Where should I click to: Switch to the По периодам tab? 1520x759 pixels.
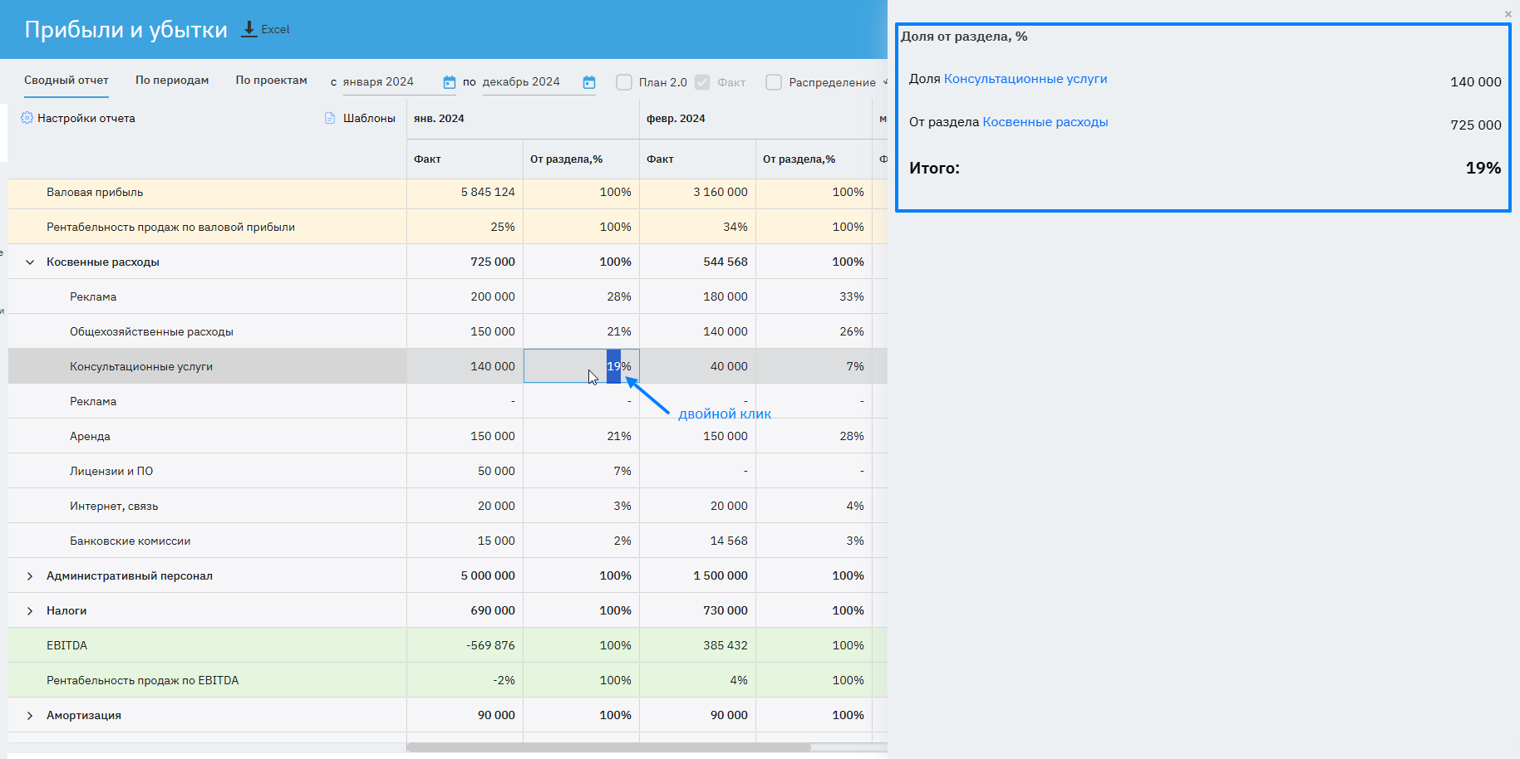click(x=172, y=81)
